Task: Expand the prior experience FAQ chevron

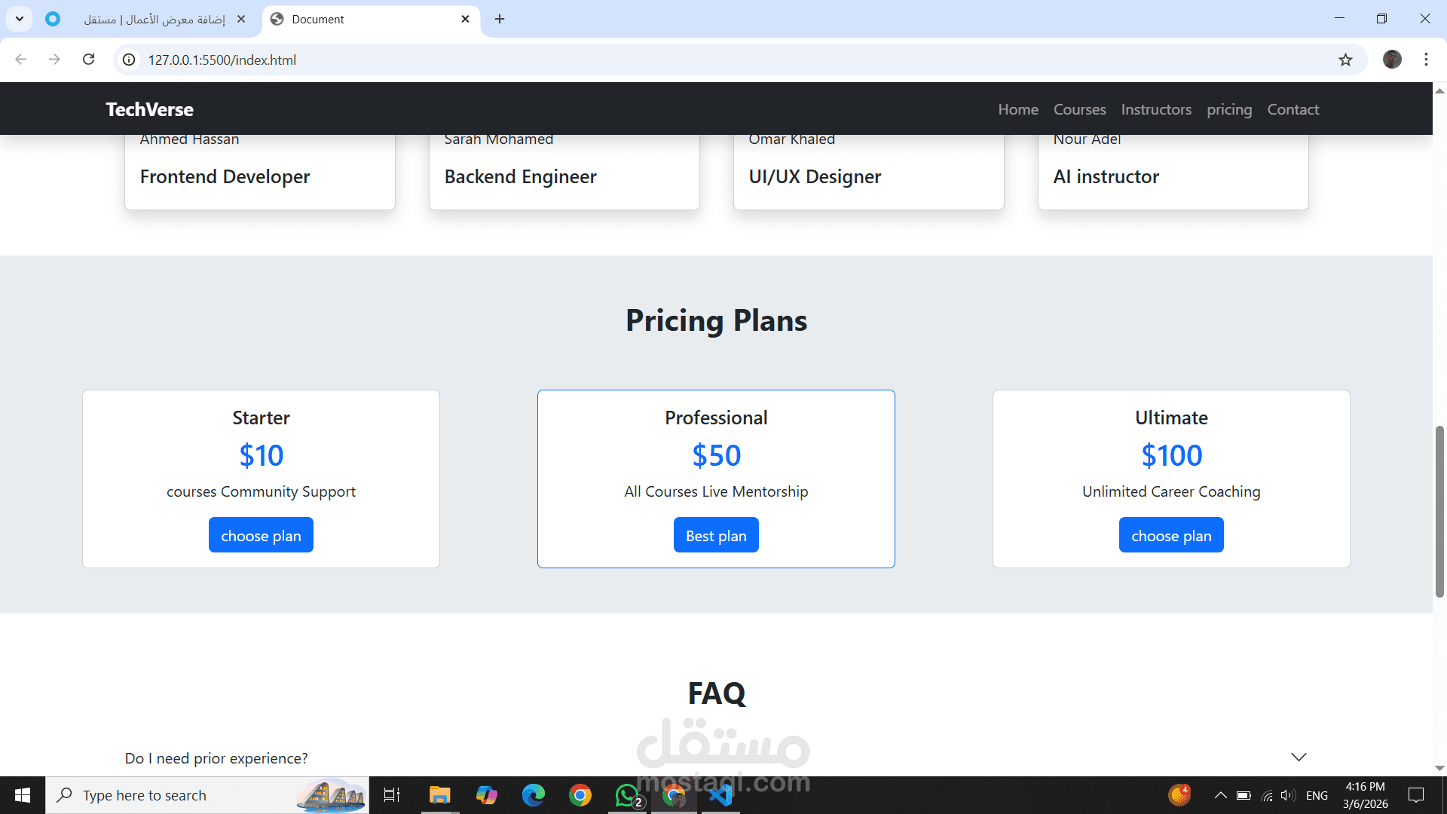Action: (x=1299, y=757)
